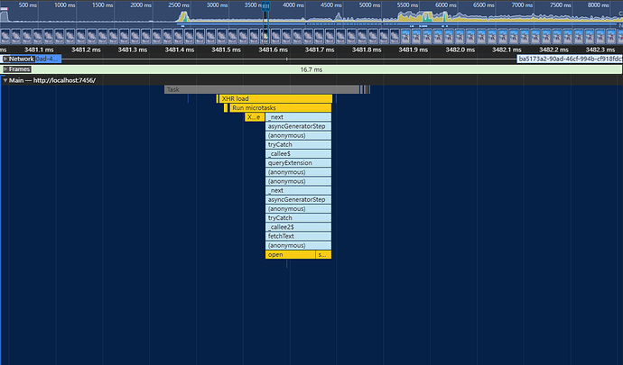Select second asyncGeneratorStep call frame
The width and height of the screenshot is (623, 365).
pyautogui.click(x=298, y=199)
